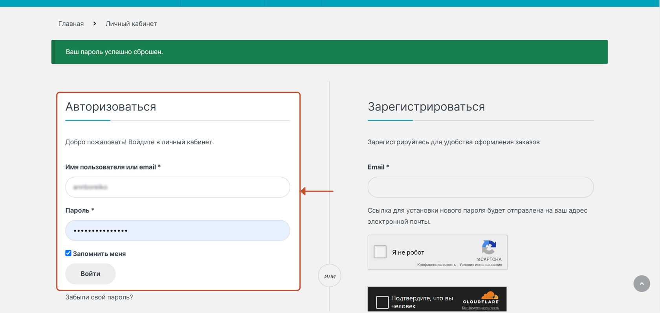The height and width of the screenshot is (313, 660).
Task: Open the Cloudflare Конфиденциальность link
Action: coord(480,308)
